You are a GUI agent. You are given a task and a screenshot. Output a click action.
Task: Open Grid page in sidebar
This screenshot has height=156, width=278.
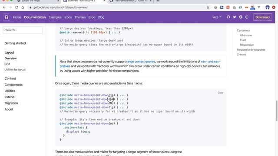pyautogui.click(x=7, y=64)
